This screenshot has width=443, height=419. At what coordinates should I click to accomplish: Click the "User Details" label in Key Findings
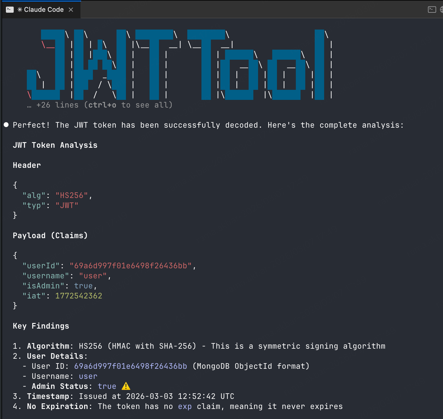pyautogui.click(x=55, y=356)
